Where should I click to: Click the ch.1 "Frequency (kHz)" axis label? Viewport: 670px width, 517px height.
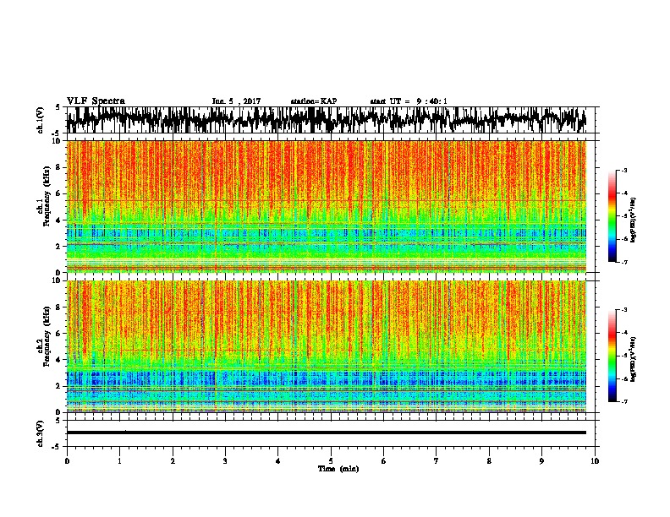(x=47, y=196)
